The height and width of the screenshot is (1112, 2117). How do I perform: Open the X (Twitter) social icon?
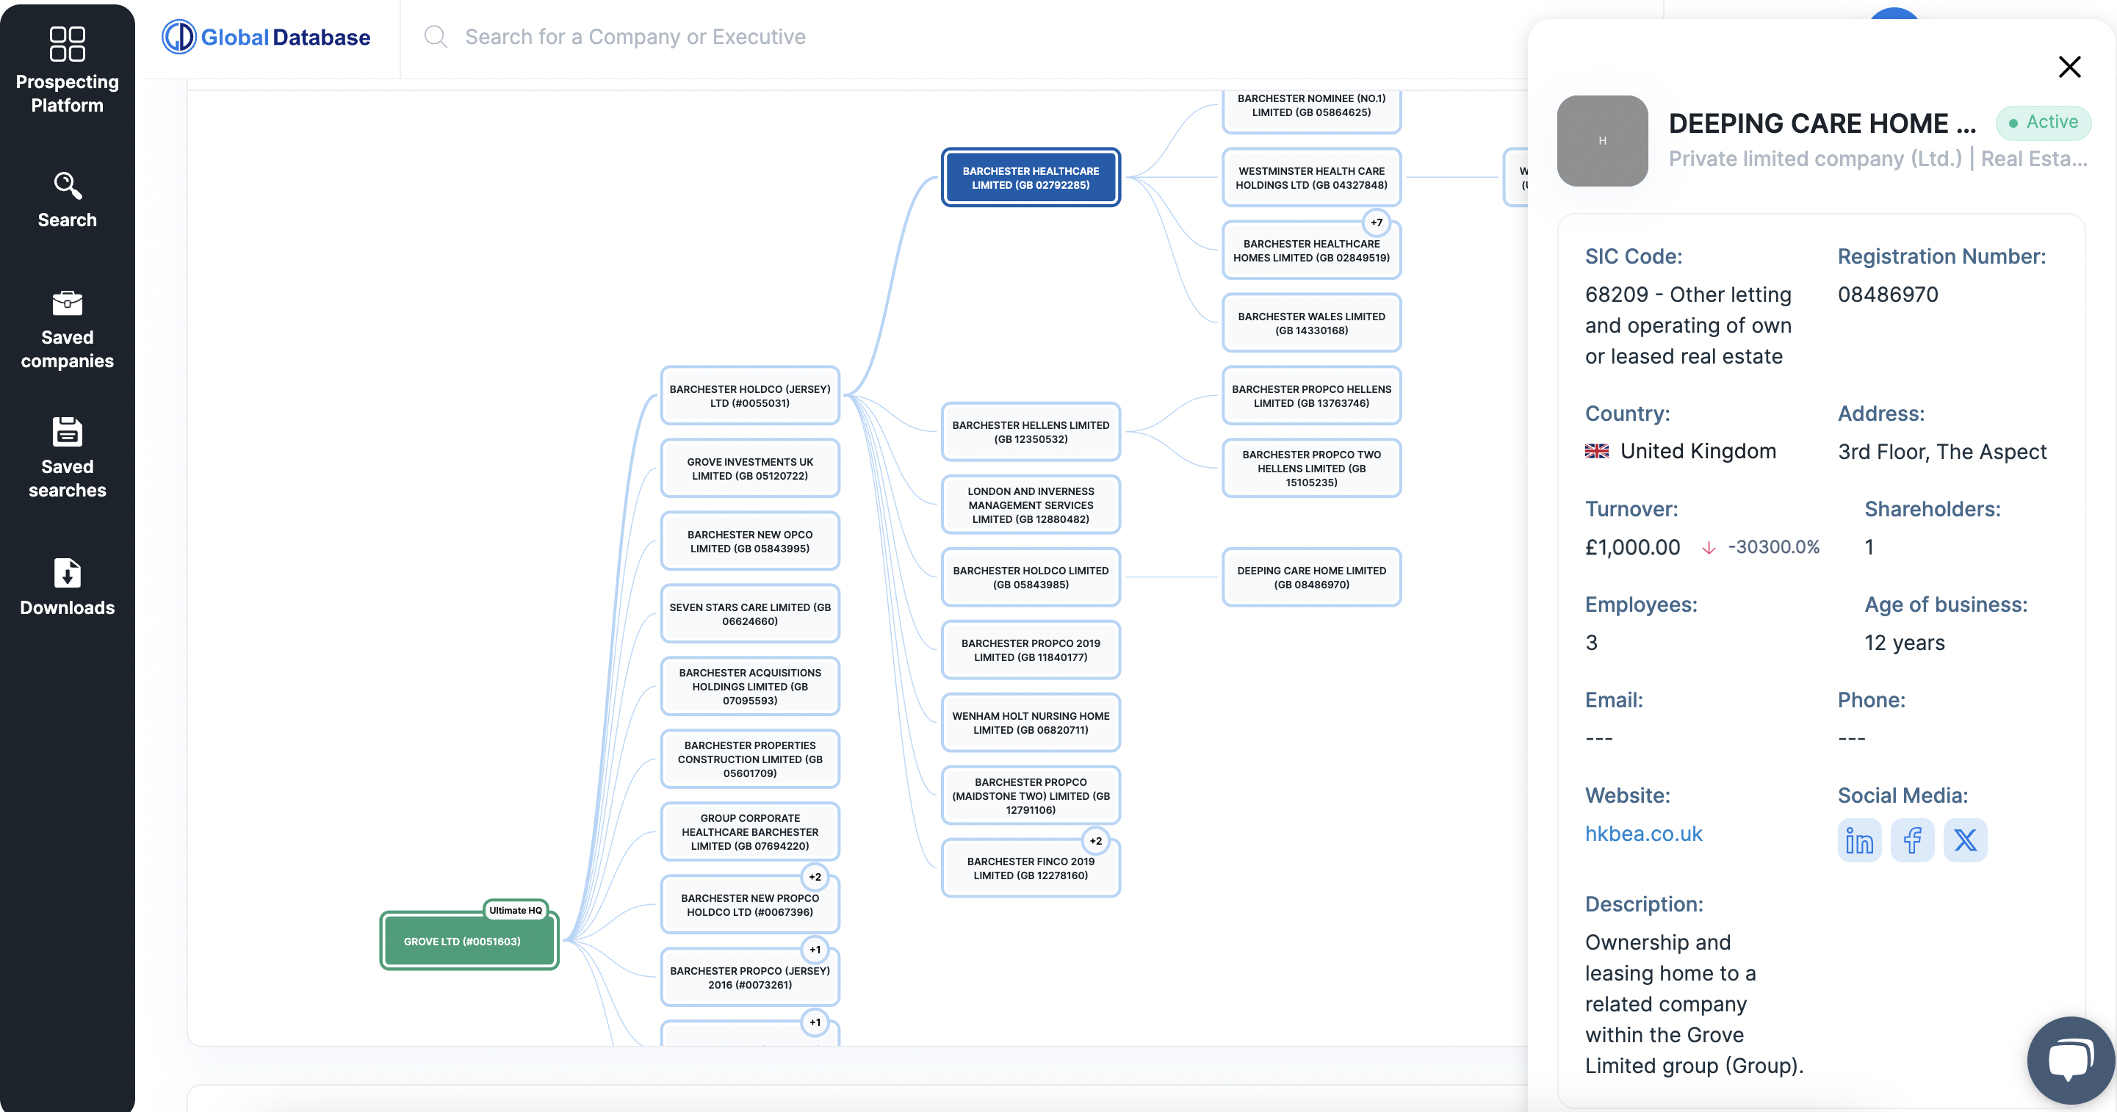pyautogui.click(x=1965, y=840)
